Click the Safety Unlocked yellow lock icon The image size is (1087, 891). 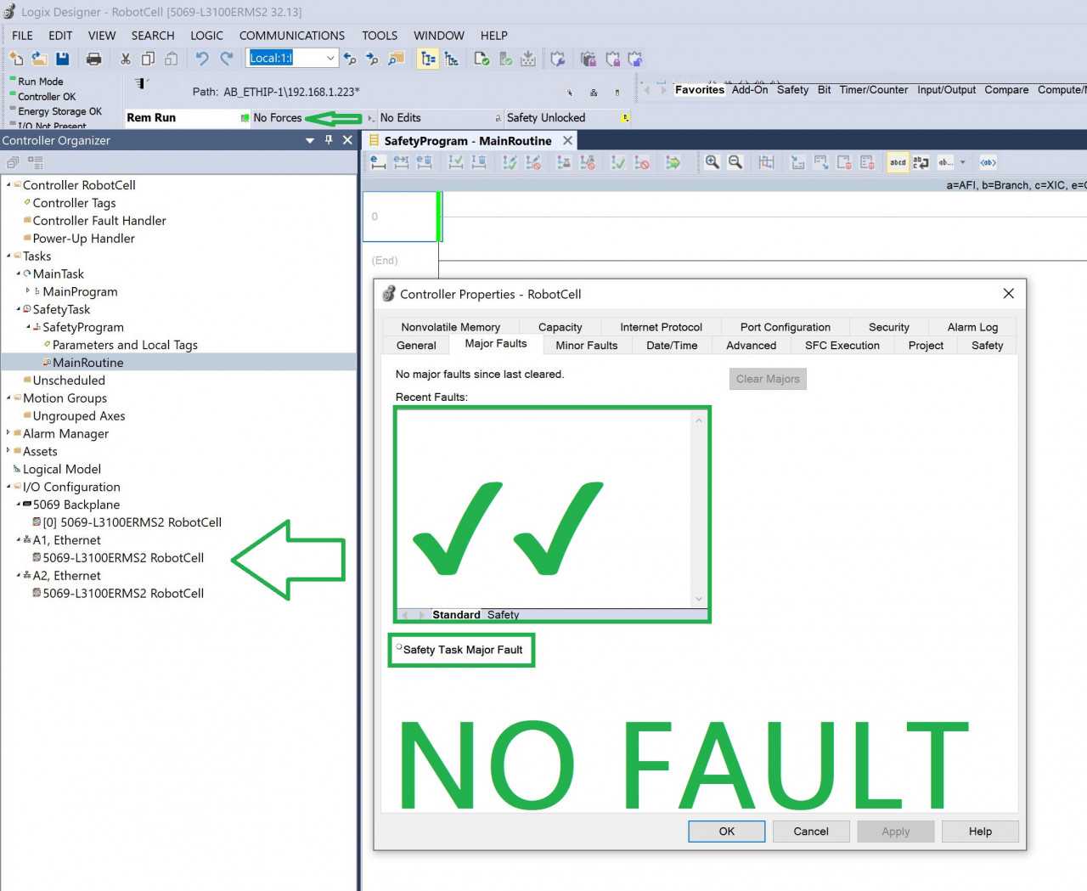625,118
